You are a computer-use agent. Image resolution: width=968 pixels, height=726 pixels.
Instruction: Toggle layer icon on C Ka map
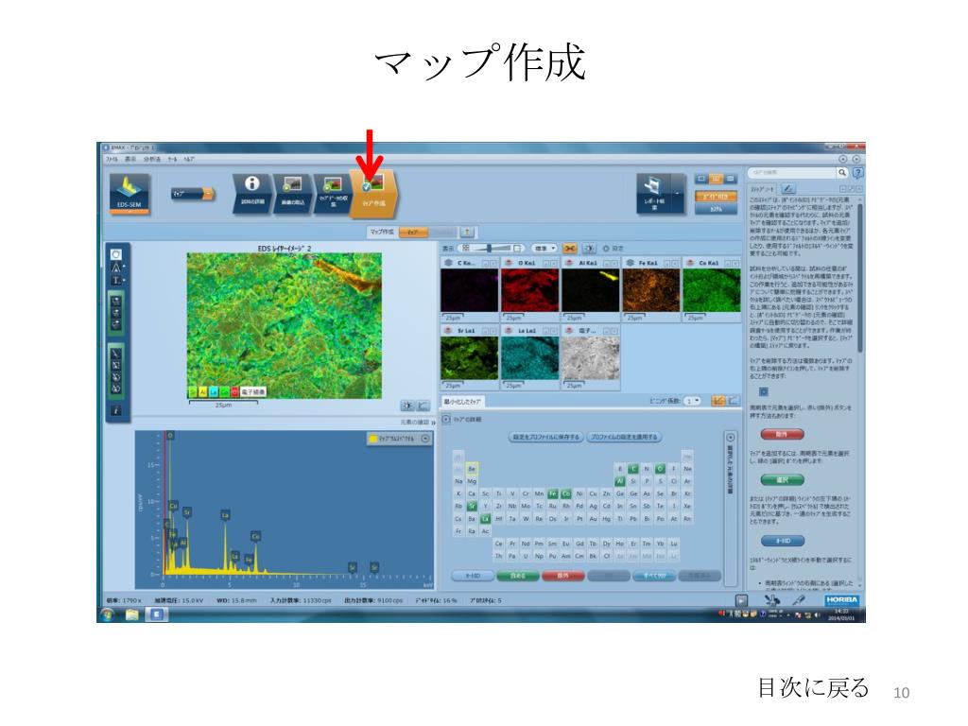(449, 263)
